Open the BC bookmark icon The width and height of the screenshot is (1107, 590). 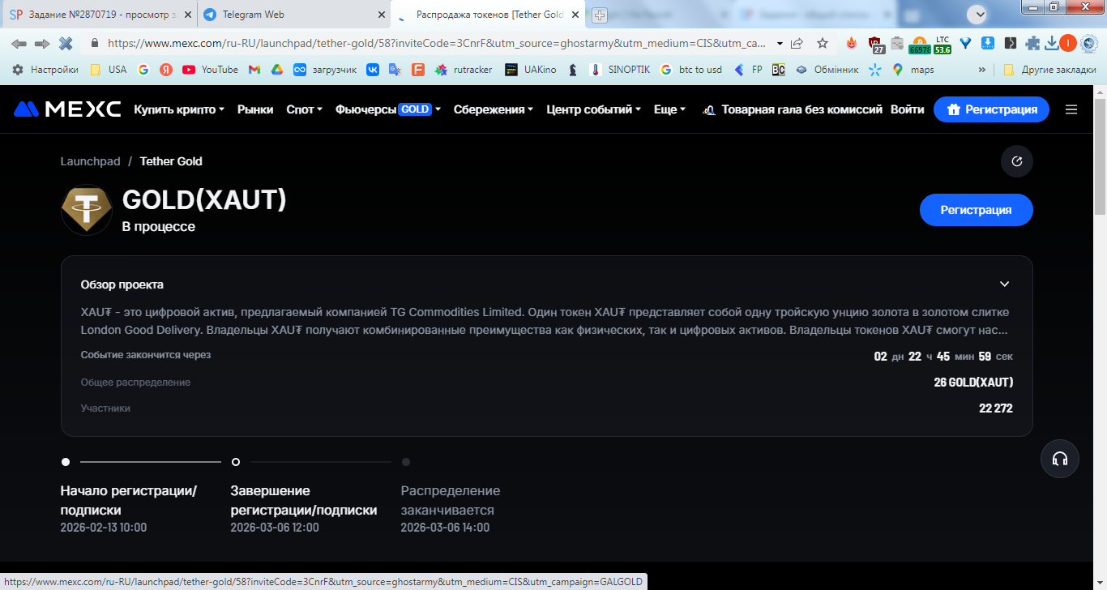778,70
